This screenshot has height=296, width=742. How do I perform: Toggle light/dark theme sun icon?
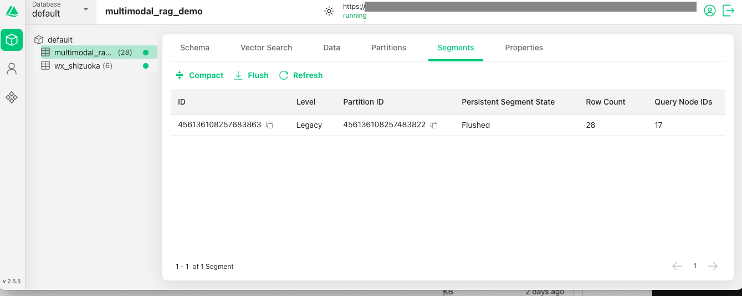[x=329, y=11]
